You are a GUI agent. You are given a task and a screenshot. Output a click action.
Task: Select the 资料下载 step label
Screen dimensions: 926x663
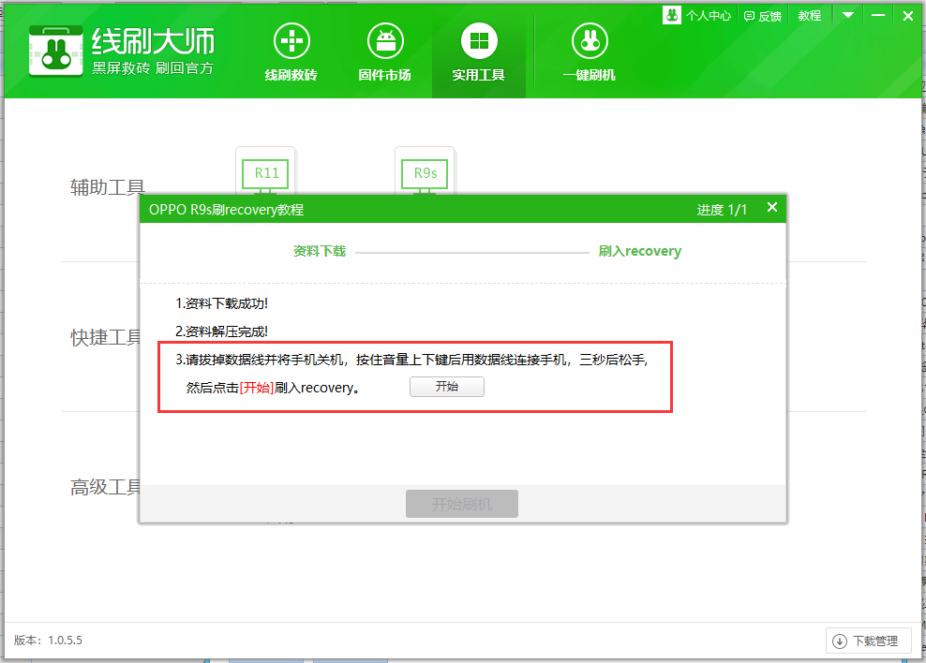[x=320, y=251]
